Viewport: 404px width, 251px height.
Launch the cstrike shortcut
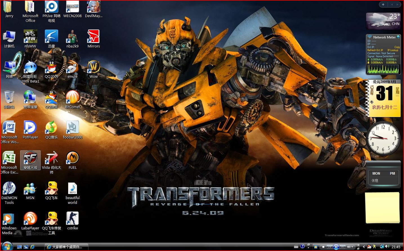(72, 221)
